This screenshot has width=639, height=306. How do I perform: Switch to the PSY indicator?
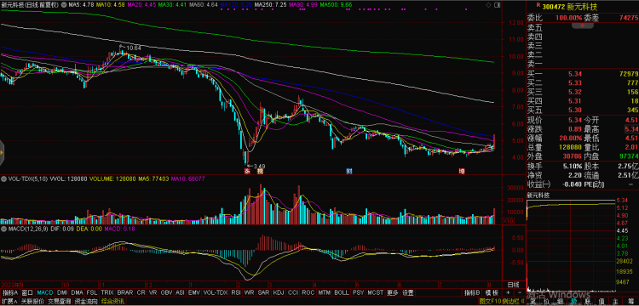pos(358,292)
